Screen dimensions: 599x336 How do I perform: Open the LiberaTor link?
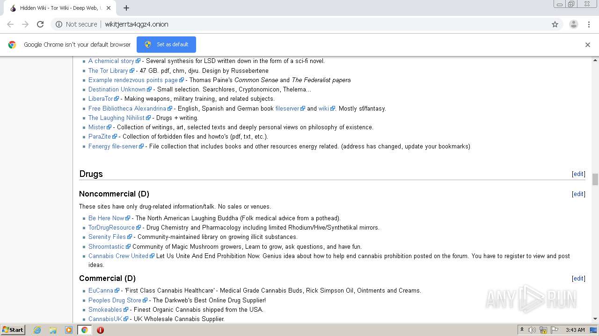pyautogui.click(x=101, y=98)
